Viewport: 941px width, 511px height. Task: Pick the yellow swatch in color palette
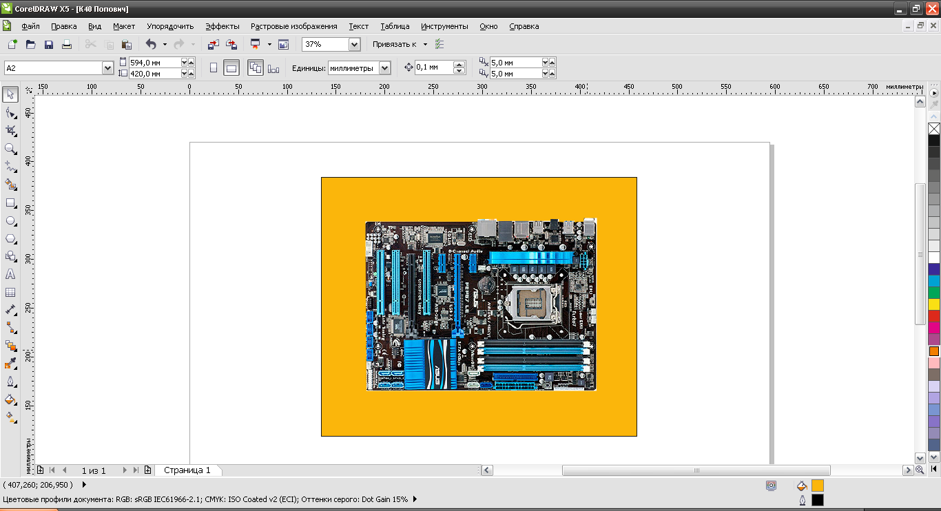(934, 304)
